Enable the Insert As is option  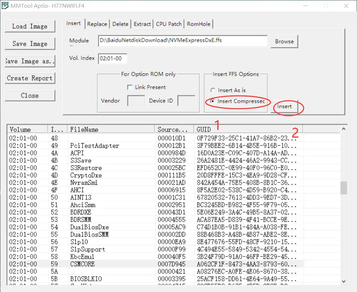pos(213,90)
